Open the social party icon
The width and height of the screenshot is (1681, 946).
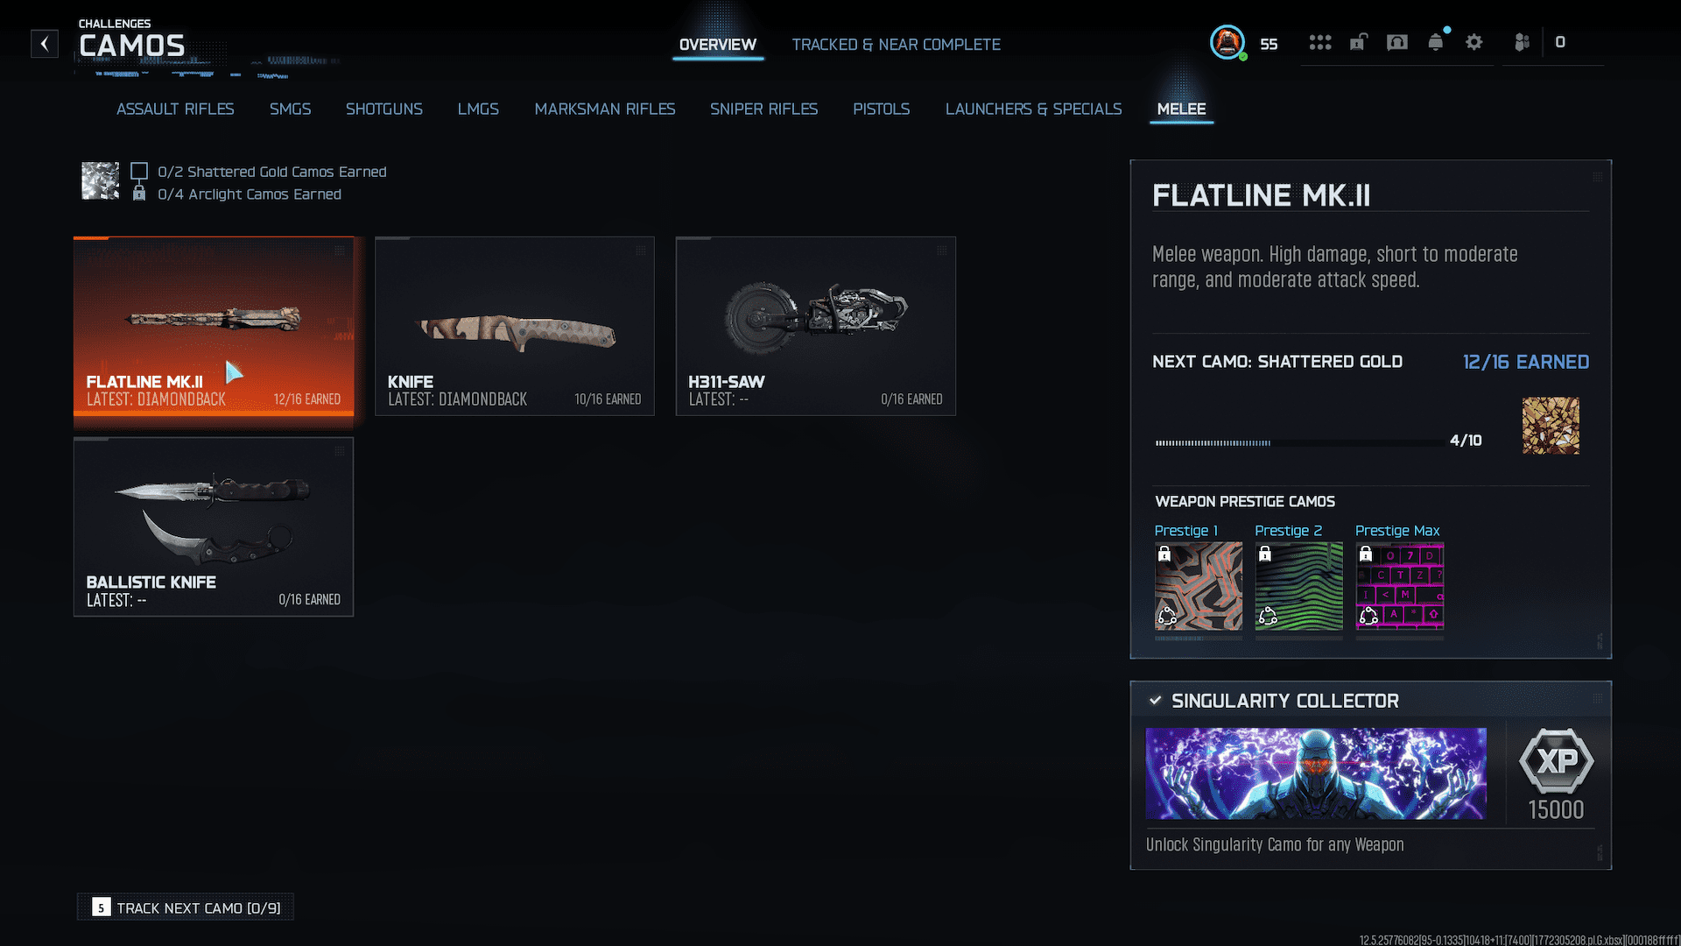pos(1523,42)
